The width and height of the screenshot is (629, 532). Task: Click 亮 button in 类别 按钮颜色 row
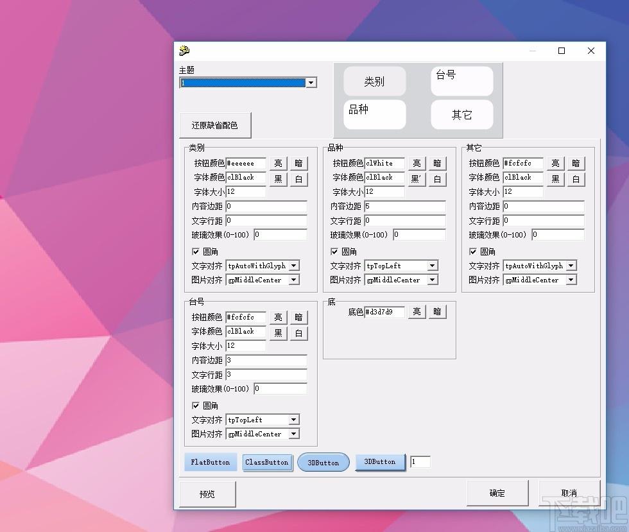click(278, 163)
